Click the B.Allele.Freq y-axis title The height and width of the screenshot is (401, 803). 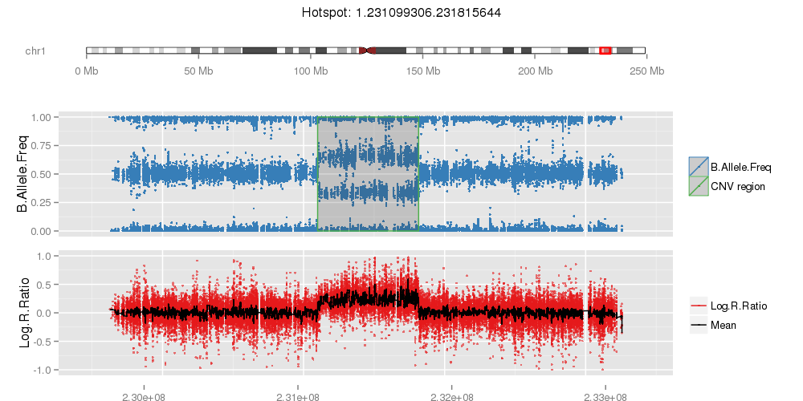coord(22,174)
